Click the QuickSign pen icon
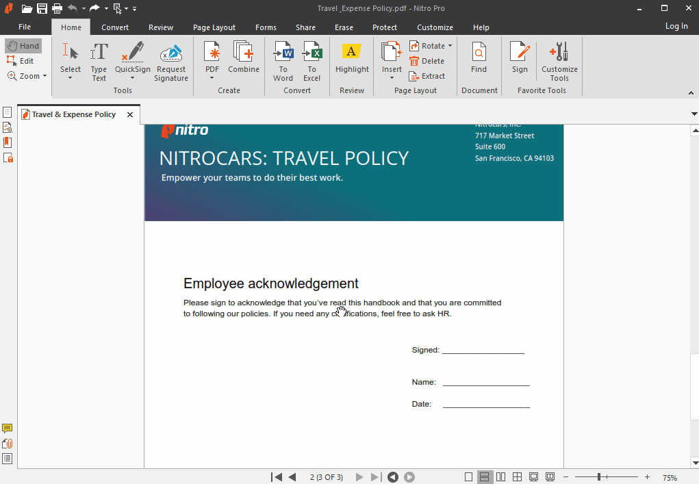 point(133,53)
